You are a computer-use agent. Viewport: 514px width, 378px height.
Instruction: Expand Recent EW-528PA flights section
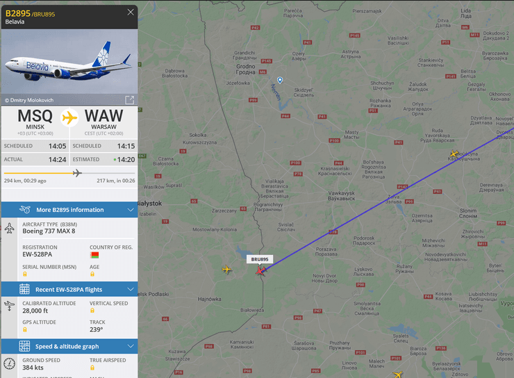(x=69, y=290)
